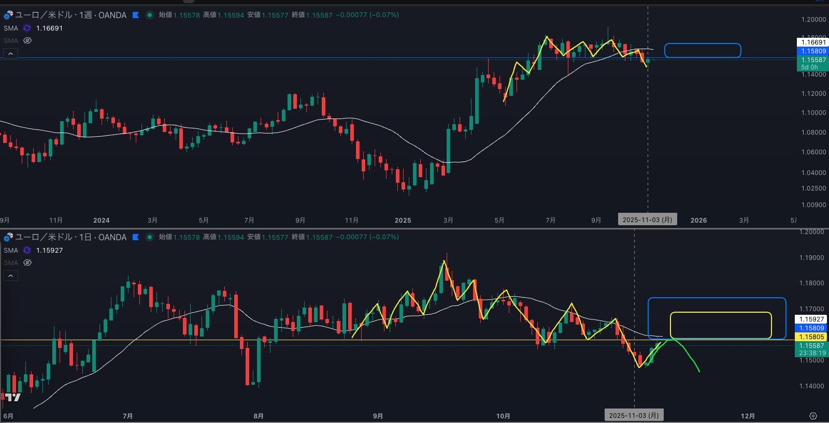Click the blue flag icon on daily chart
829x423 pixels.
pos(136,237)
